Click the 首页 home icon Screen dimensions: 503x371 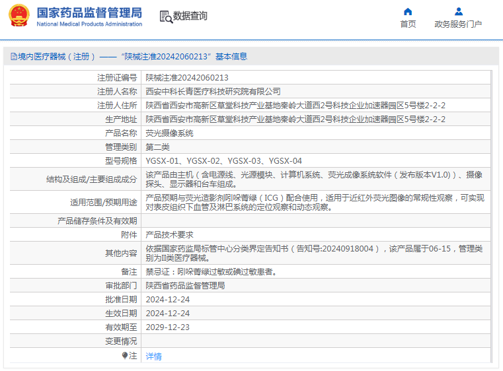tap(408, 12)
